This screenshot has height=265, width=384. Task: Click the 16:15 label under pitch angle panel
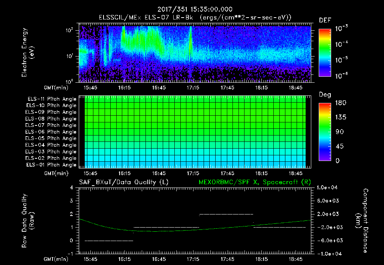click(124, 173)
